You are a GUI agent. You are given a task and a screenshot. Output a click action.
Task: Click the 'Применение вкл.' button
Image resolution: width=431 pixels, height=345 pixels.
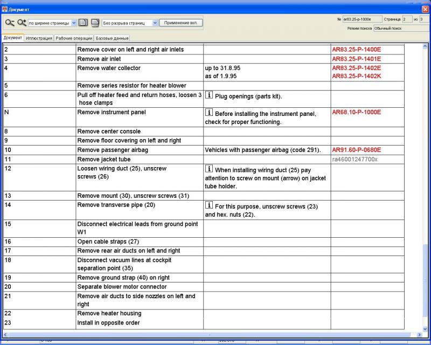click(181, 23)
